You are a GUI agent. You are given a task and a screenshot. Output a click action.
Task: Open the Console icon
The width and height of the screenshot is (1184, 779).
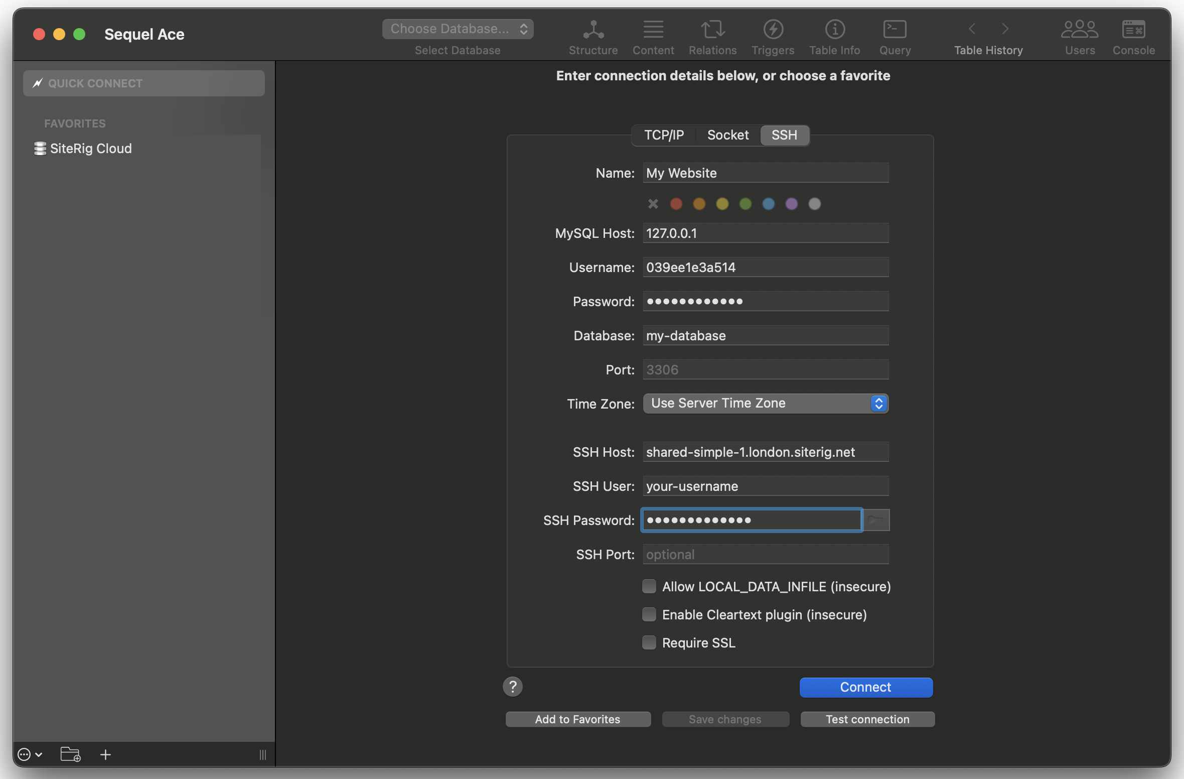pyautogui.click(x=1133, y=30)
